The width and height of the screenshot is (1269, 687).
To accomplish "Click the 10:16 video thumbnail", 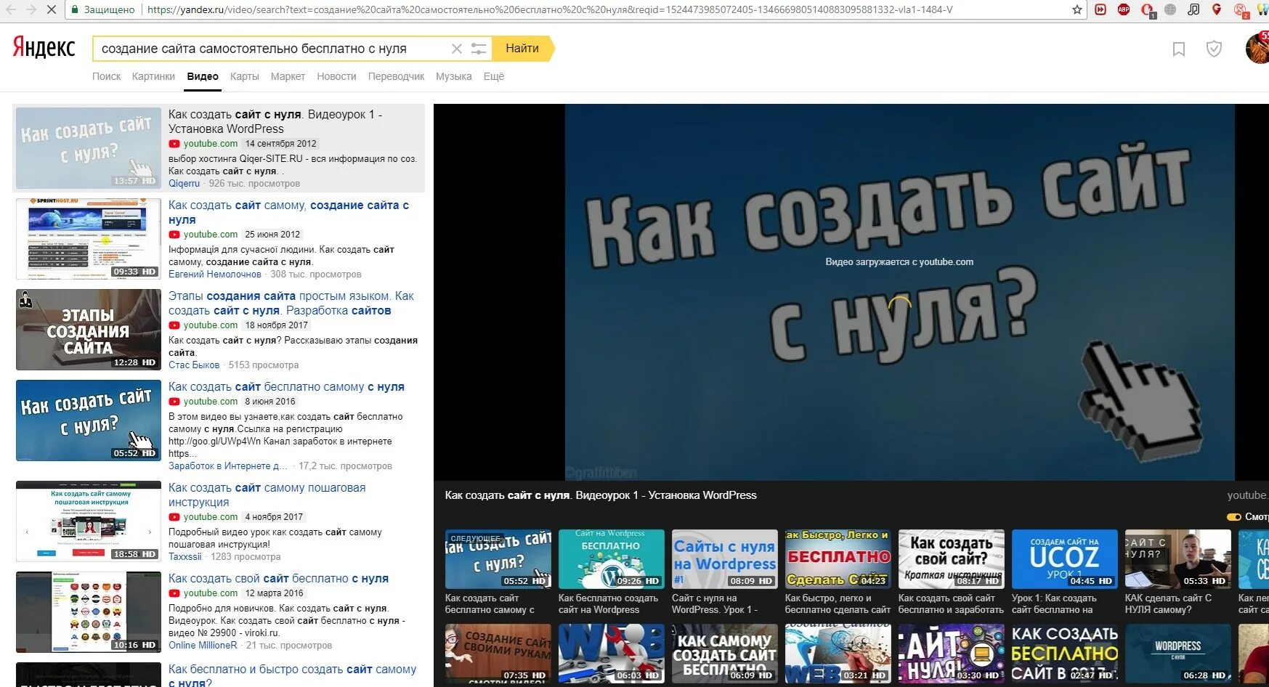I will pyautogui.click(x=89, y=612).
